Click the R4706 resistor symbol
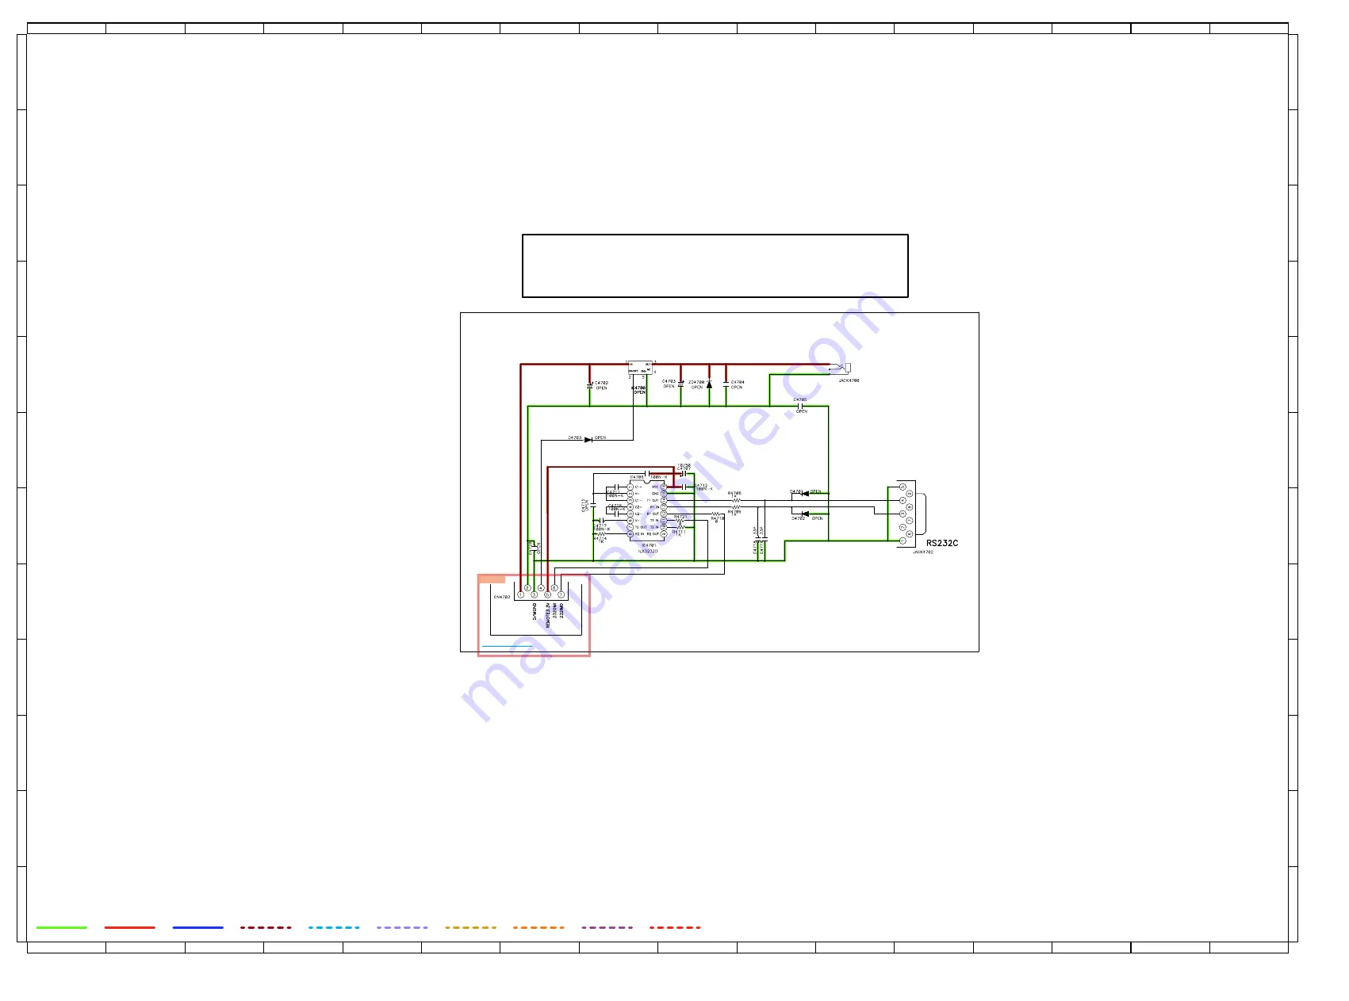This screenshot has height=1001, width=1349. [x=735, y=500]
